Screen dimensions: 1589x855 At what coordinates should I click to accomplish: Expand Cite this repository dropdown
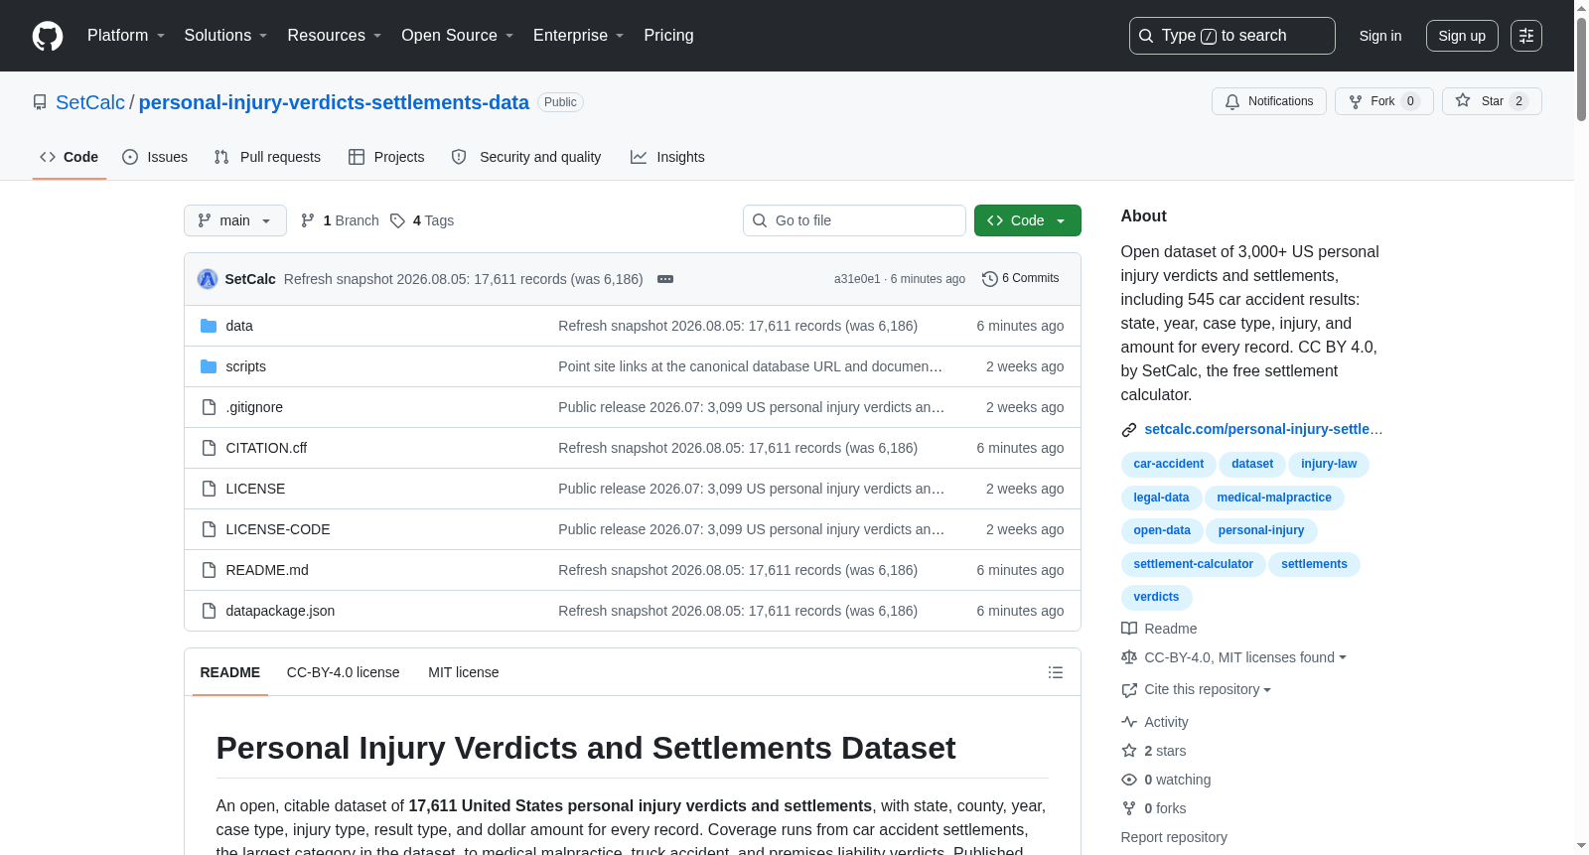(1197, 689)
